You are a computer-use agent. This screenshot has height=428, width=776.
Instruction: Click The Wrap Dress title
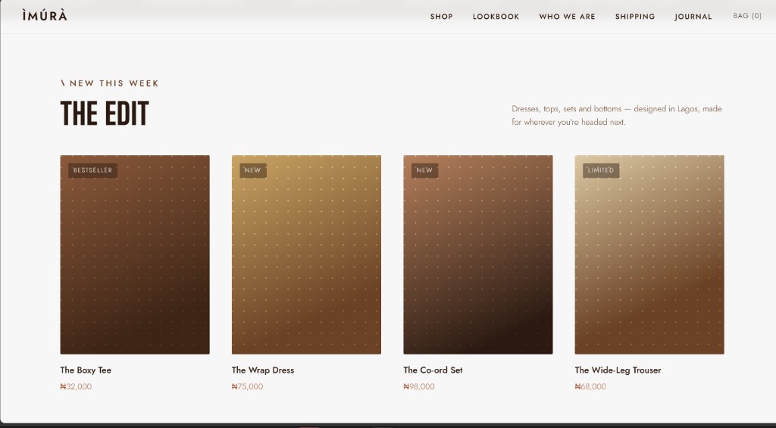click(x=263, y=370)
